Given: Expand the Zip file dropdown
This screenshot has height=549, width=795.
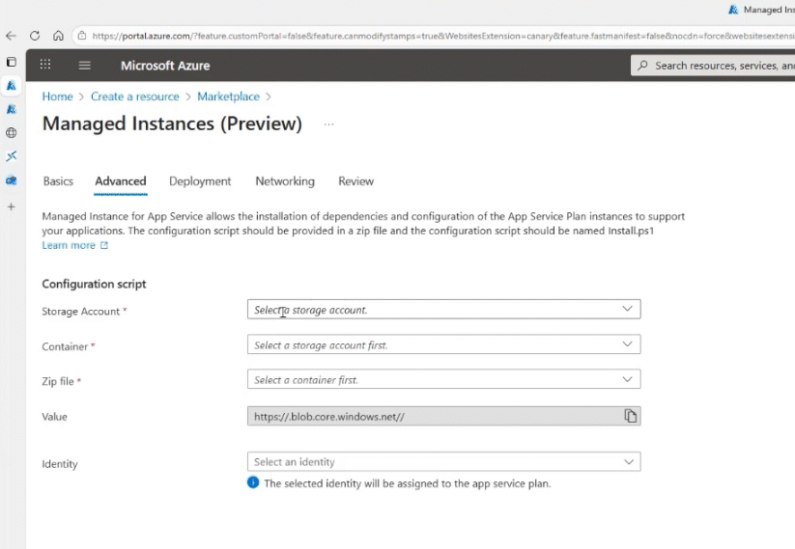Looking at the screenshot, I should tap(443, 379).
